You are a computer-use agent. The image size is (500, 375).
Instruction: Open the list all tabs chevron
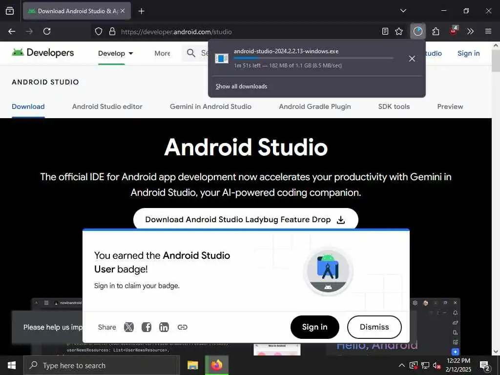tap(403, 11)
